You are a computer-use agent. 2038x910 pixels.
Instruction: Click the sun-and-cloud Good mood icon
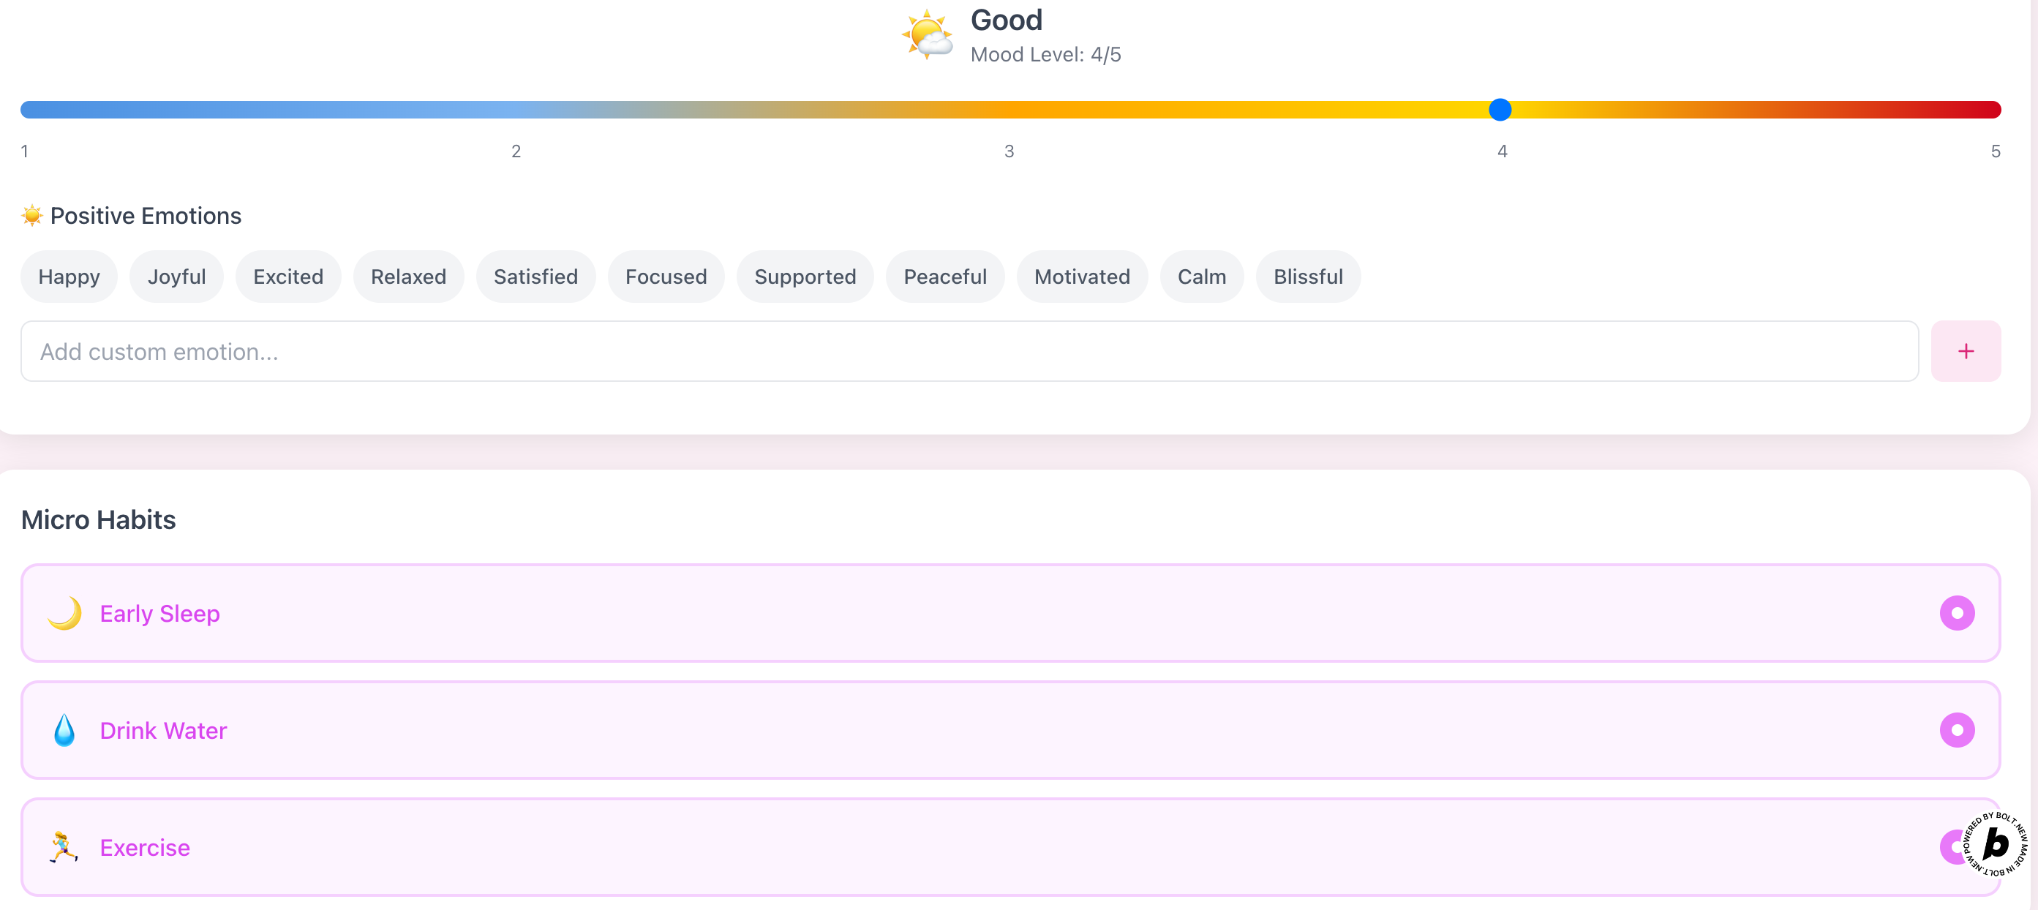926,36
